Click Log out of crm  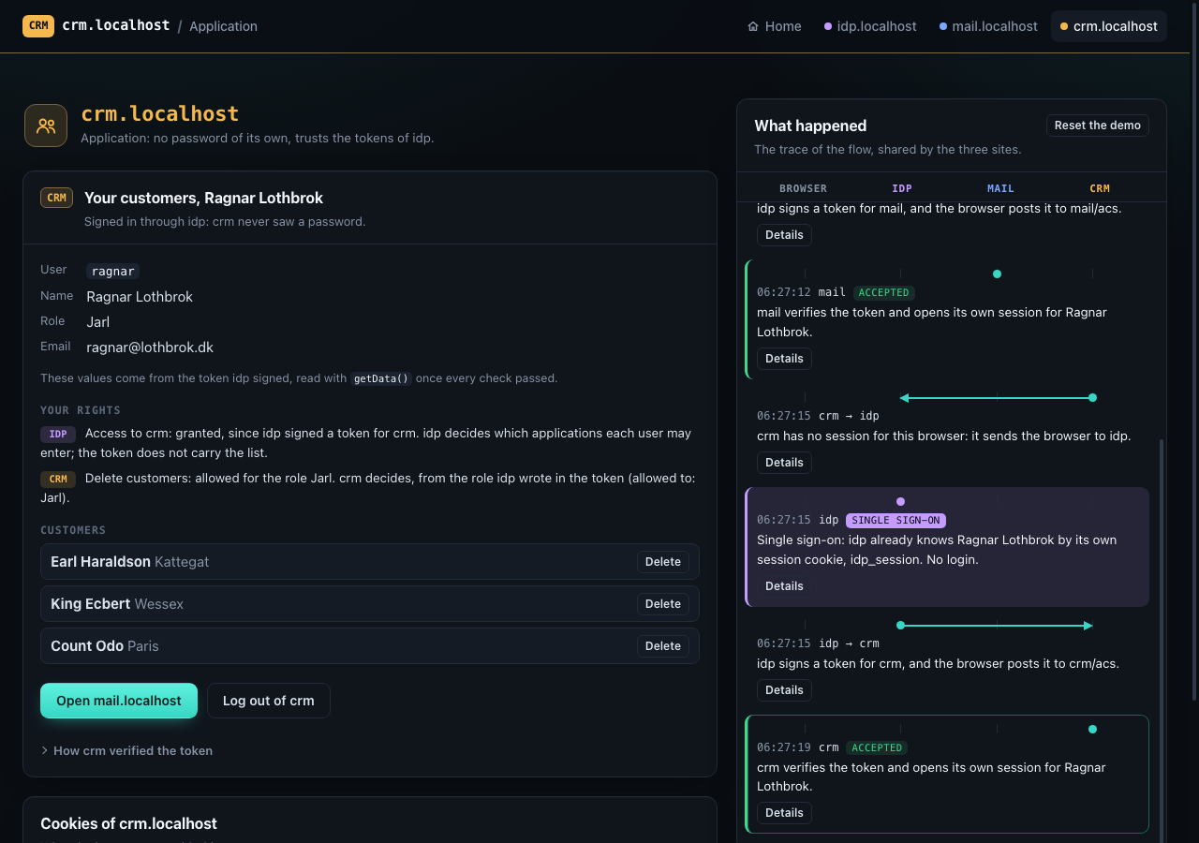click(x=269, y=701)
